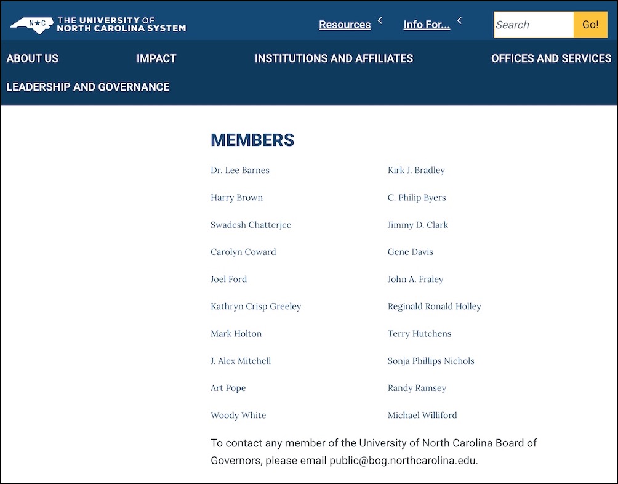Click the public@bog.northcarolina.edu email text

pyautogui.click(x=403, y=461)
